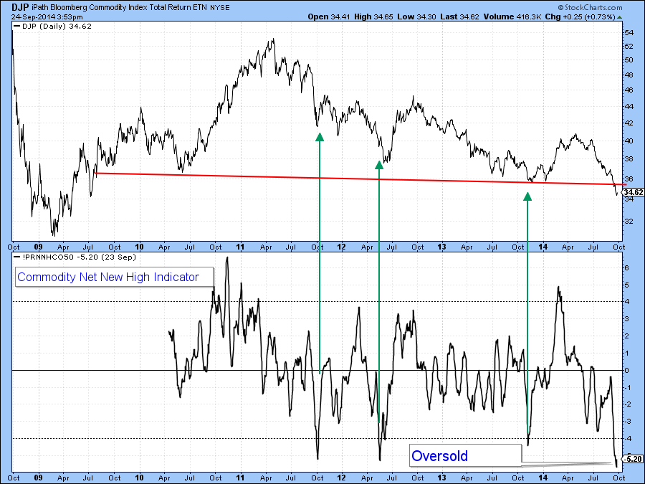Click the '09' year label under indicator chart
Screen dimensions: 645x484
coord(38,478)
